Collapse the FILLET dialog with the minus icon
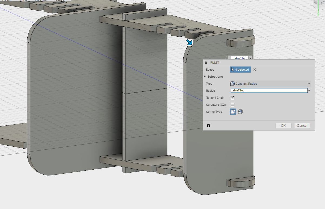 (206, 63)
